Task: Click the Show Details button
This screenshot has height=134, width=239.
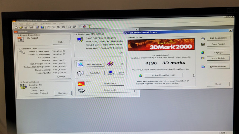Action: [218, 58]
